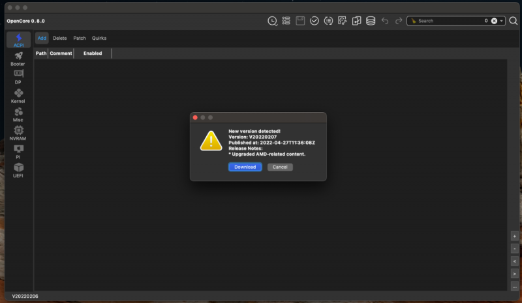Click the floppy disk save icon
The height and width of the screenshot is (303, 522).
[x=300, y=21]
